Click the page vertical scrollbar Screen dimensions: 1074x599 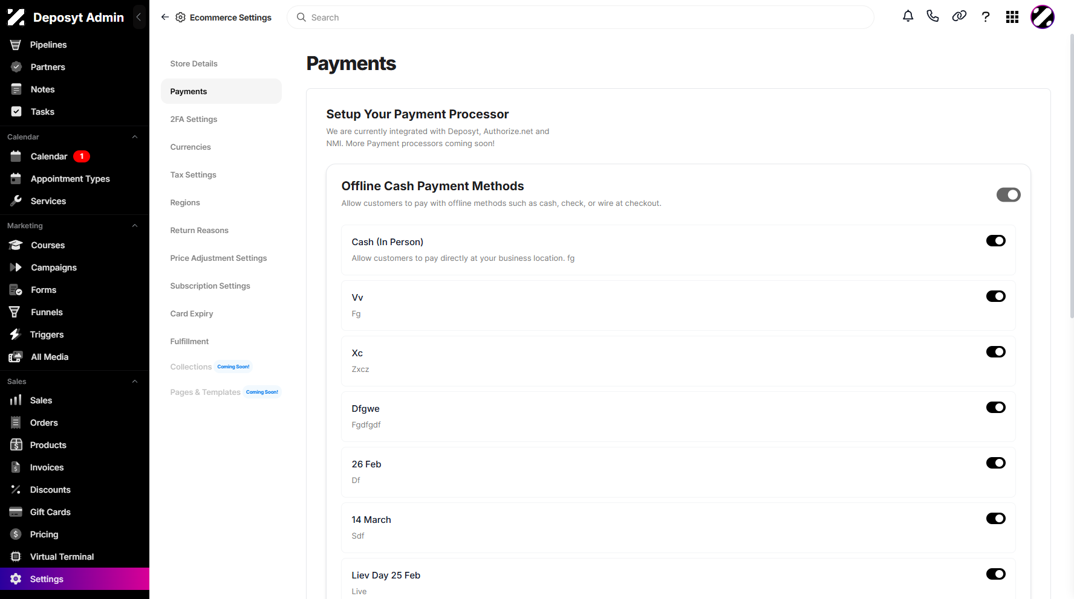click(x=1072, y=175)
